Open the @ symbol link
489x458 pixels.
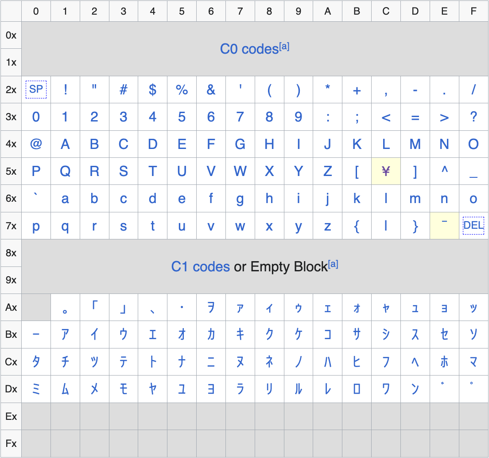click(x=36, y=144)
